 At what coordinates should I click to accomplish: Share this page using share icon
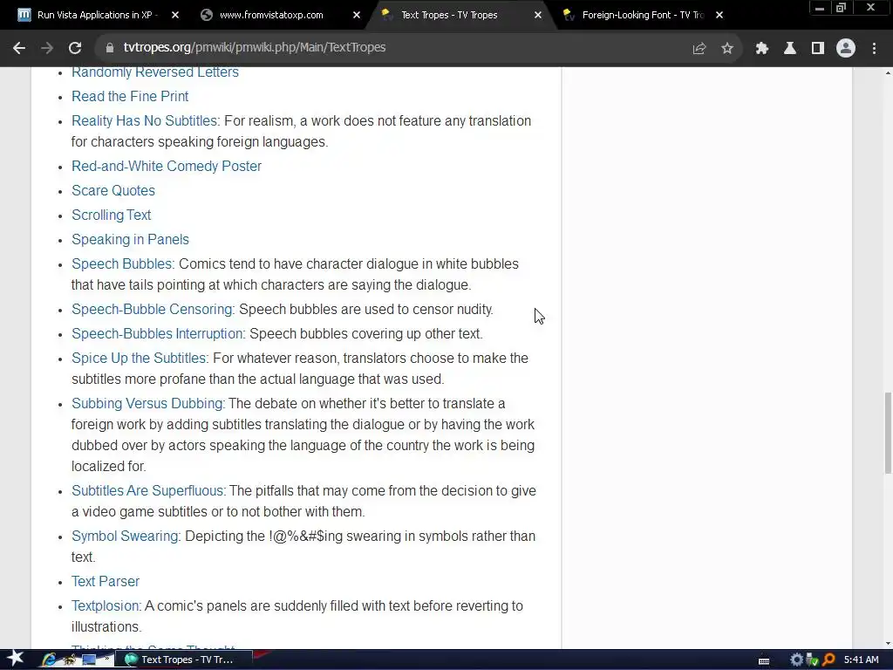click(699, 49)
